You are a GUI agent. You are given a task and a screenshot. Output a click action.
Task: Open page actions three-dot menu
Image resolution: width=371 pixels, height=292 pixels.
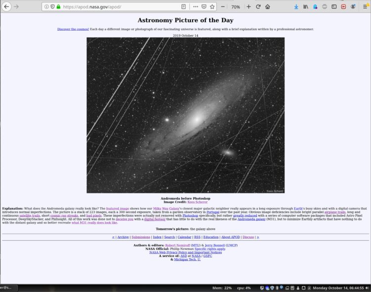(x=195, y=7)
